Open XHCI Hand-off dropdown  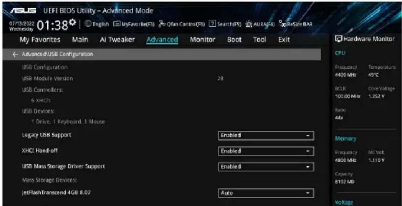point(266,151)
